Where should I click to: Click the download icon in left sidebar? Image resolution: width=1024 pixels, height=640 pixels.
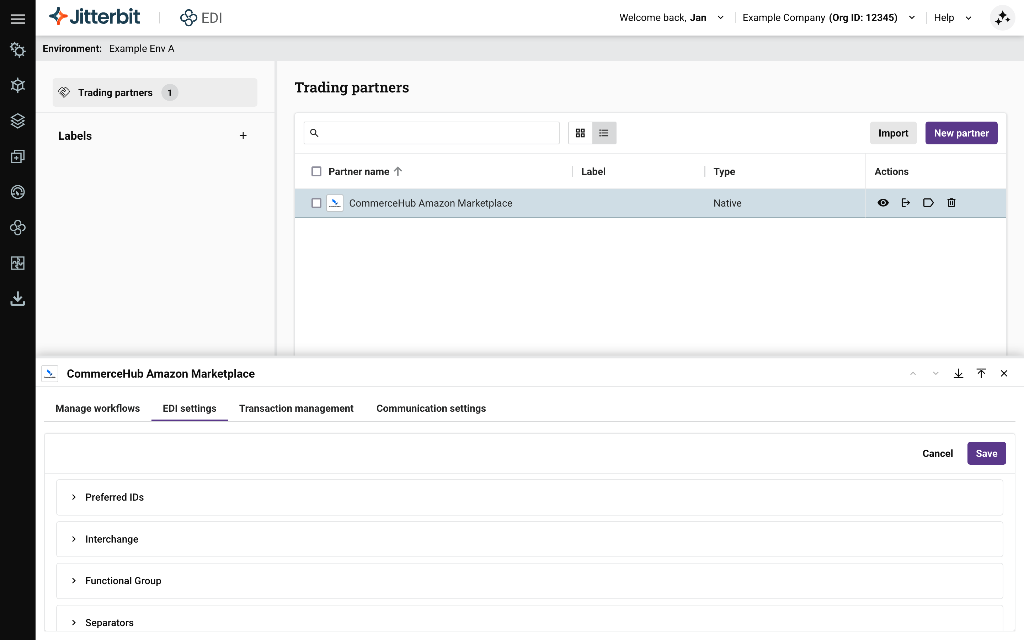point(18,299)
